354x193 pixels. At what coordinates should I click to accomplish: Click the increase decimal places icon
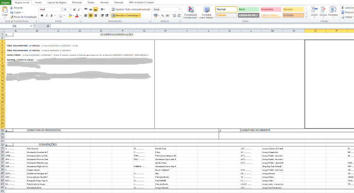point(174,16)
